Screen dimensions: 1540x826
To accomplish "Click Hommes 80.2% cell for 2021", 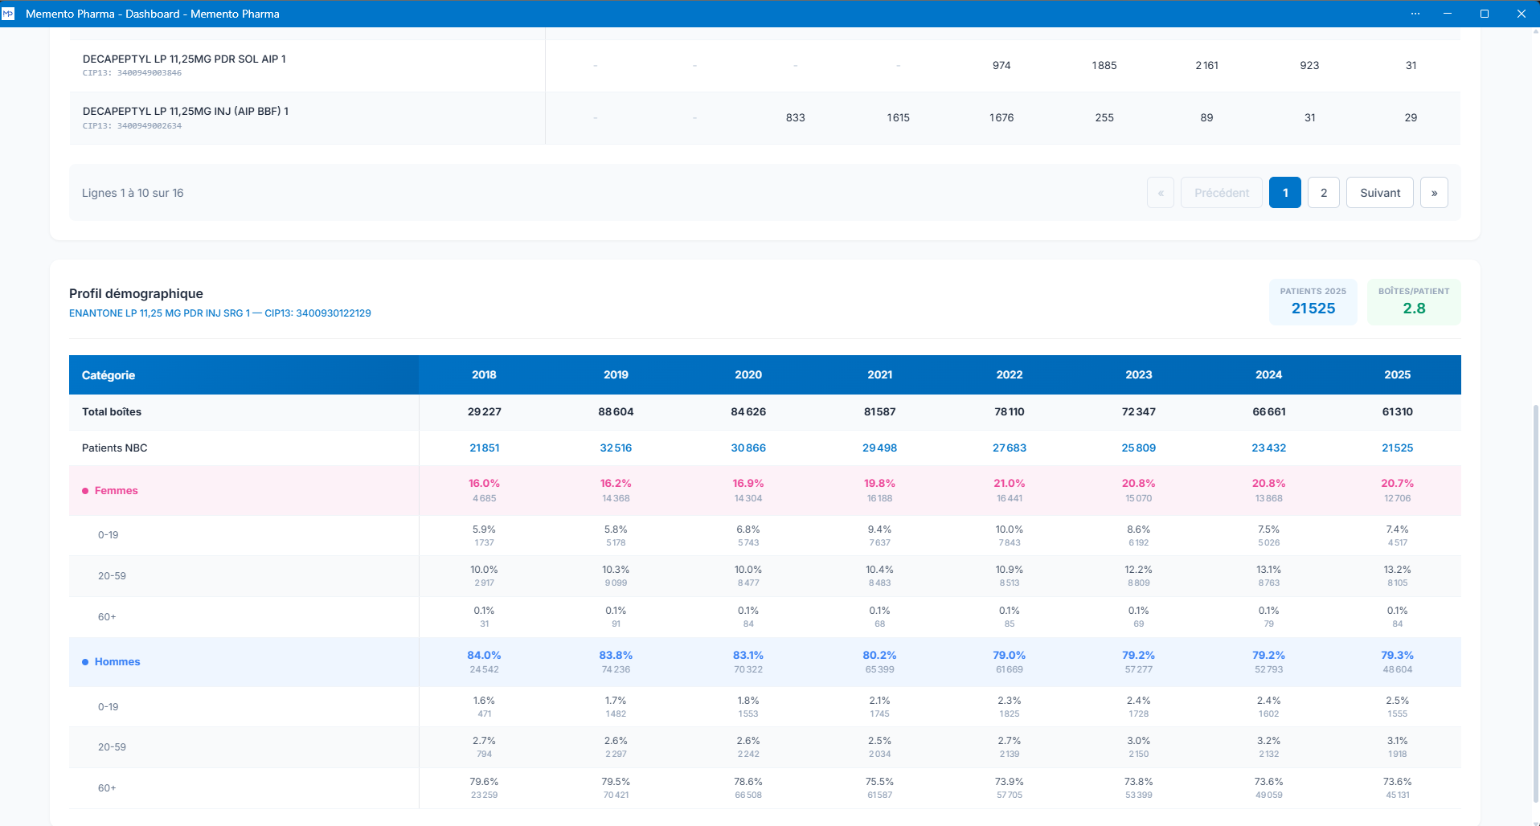I will pos(880,662).
